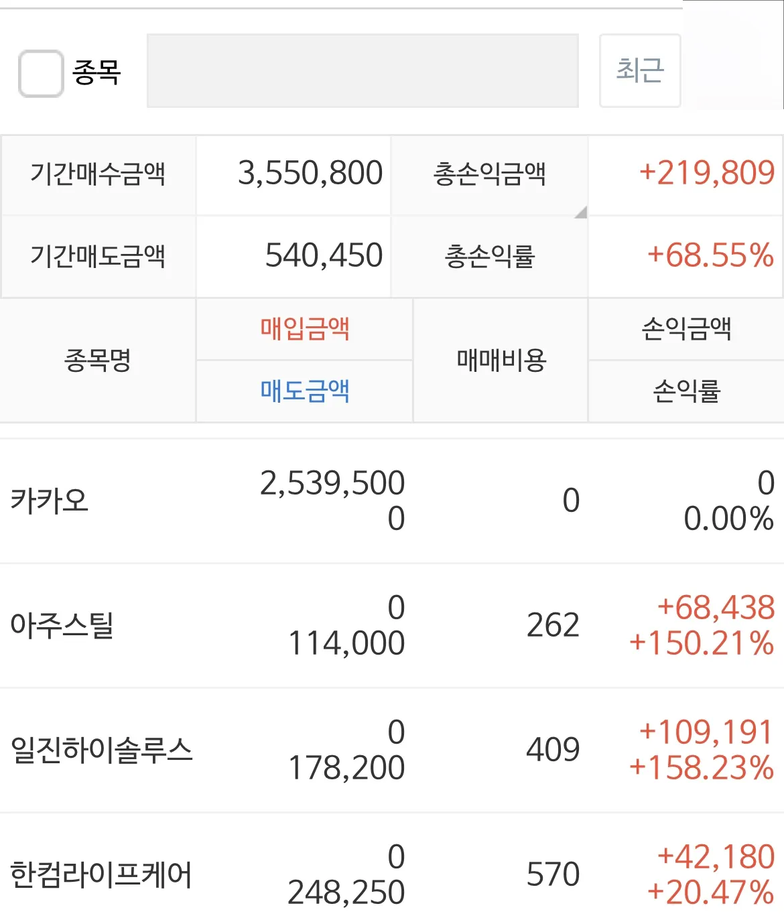This screenshot has width=784, height=920.
Task: Tap the 최근 button
Action: coord(640,70)
